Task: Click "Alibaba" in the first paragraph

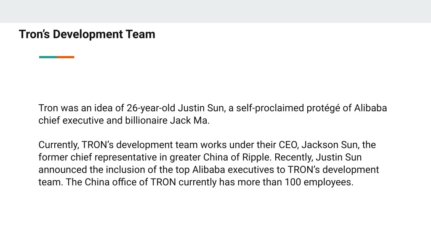Action: point(370,108)
